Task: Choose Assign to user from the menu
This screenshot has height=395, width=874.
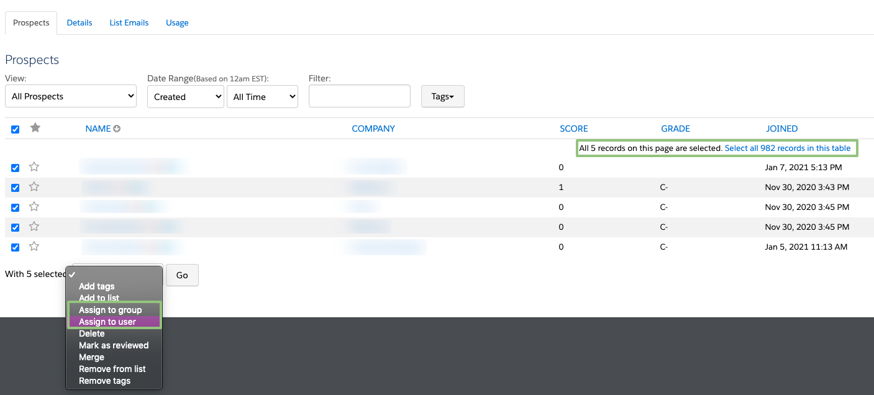Action: (107, 322)
